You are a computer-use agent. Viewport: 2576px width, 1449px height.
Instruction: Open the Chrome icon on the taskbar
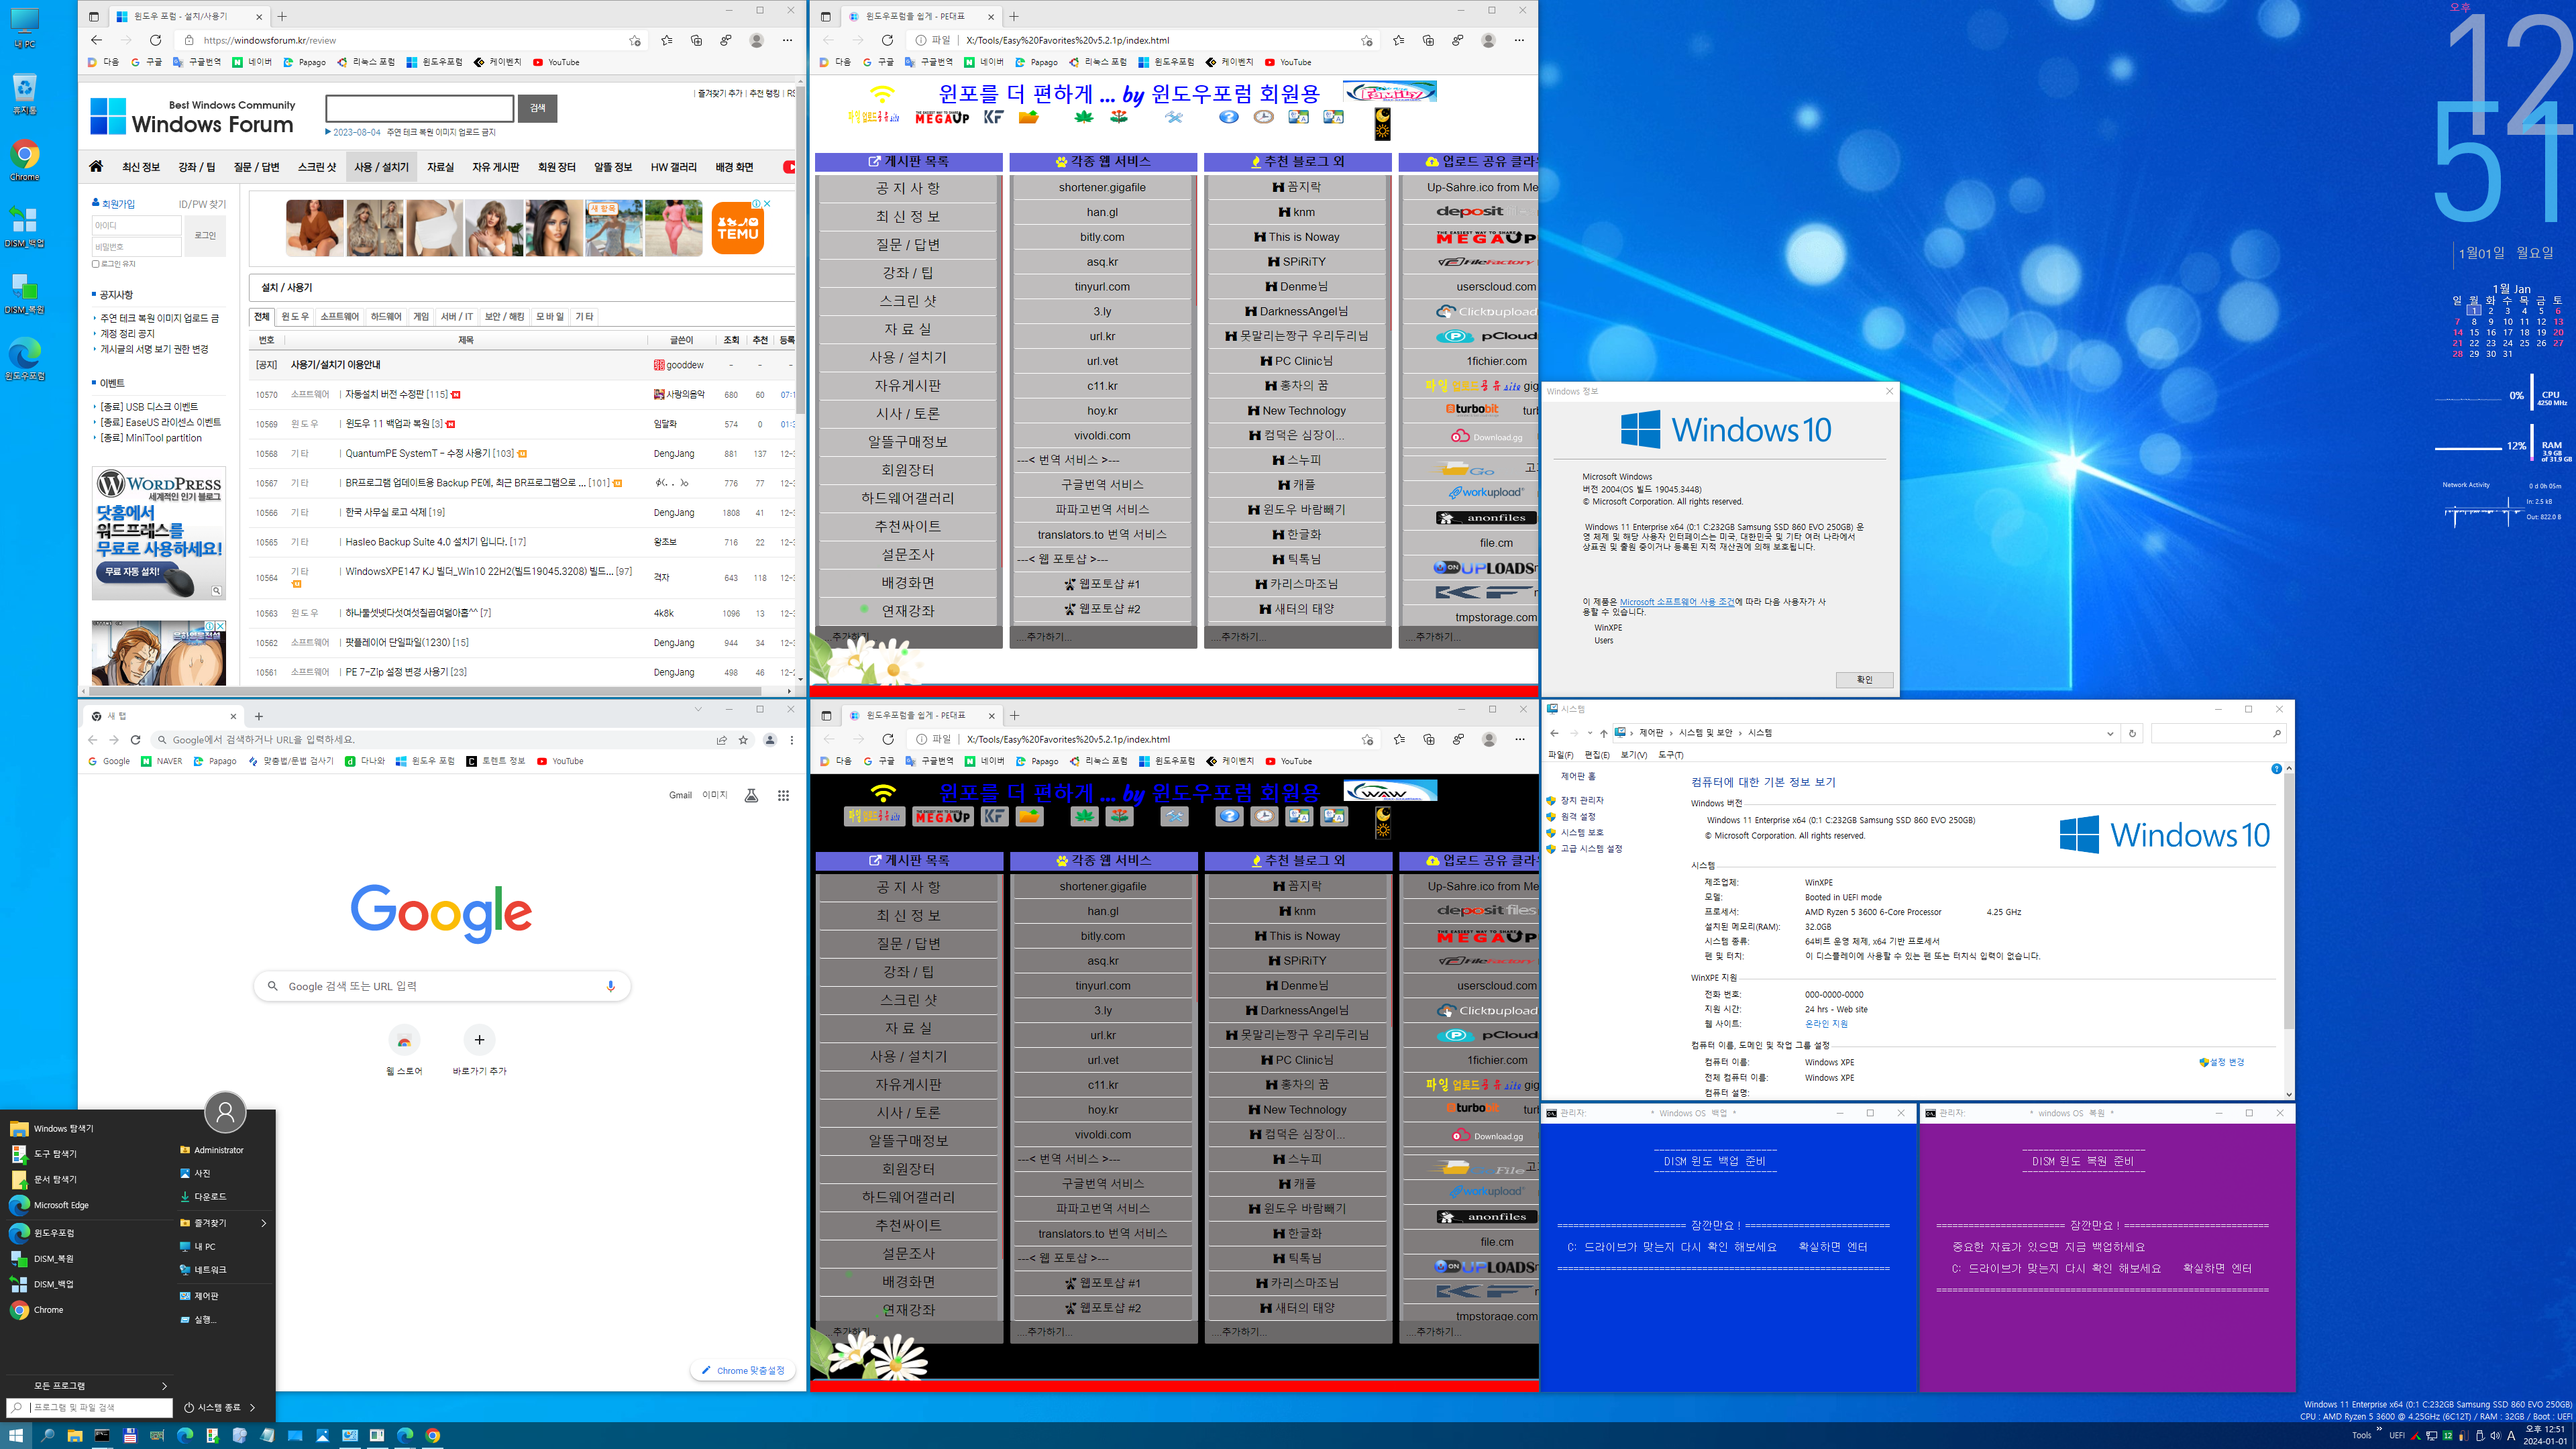(433, 1435)
